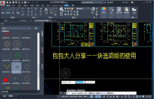
Task: Toggle lineweight display in status bar
Action: click(x=104, y=96)
